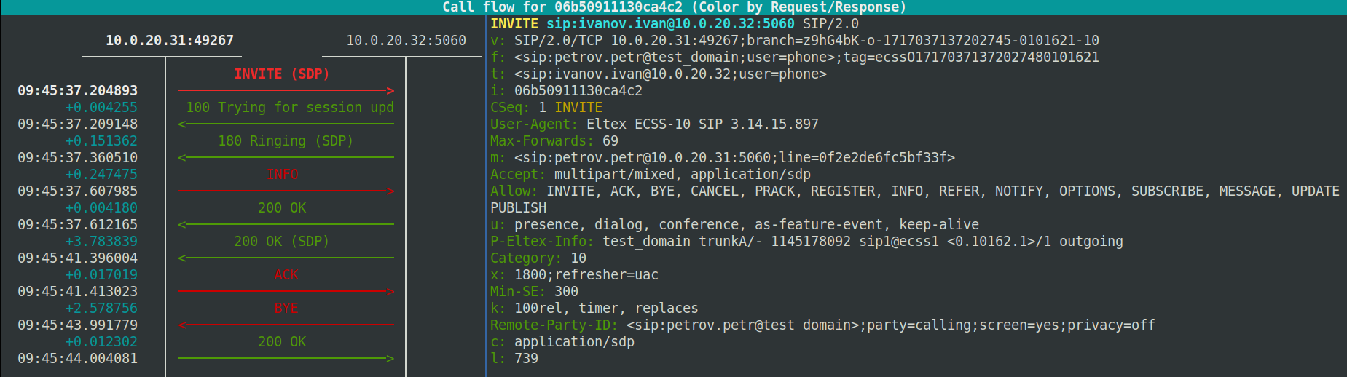This screenshot has height=377, width=1347.
Task: Click the User-Agent header line
Action: coord(653,124)
